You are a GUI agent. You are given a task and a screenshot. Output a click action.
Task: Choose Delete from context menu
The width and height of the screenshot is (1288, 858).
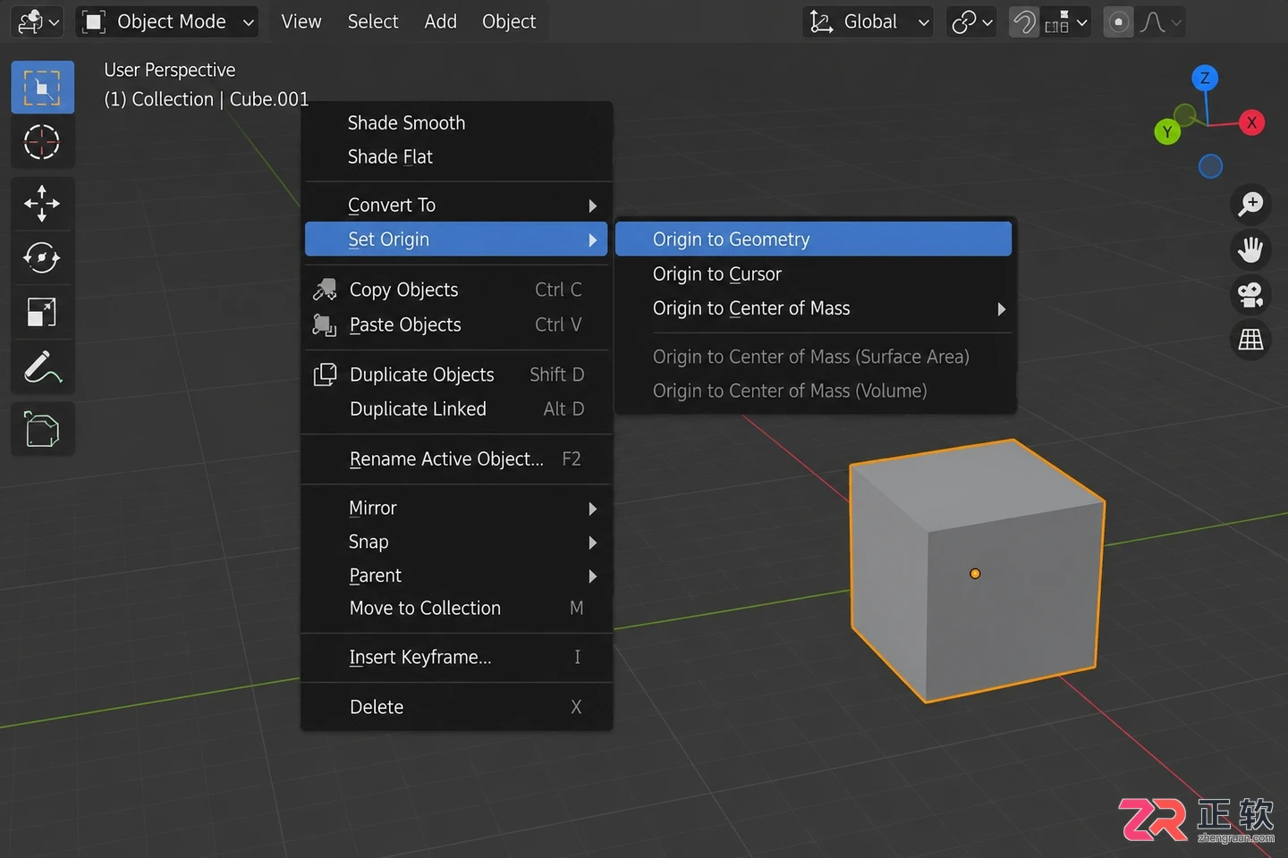[456, 707]
